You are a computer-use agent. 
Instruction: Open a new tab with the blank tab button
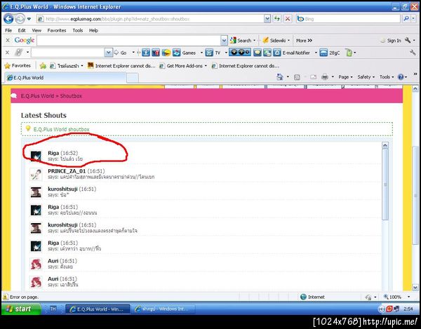(133, 78)
